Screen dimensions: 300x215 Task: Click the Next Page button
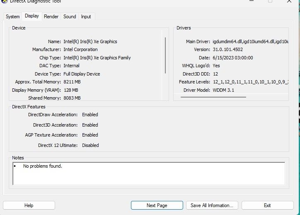(157, 205)
